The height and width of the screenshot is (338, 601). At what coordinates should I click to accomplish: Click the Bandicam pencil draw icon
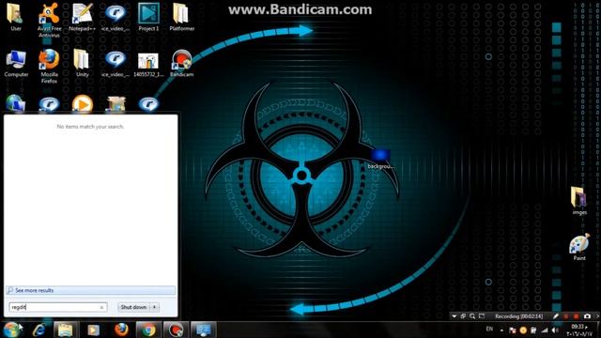point(555,316)
